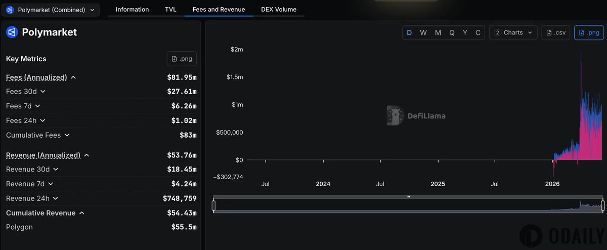Select the cumulative (C) chart mode

(478, 33)
